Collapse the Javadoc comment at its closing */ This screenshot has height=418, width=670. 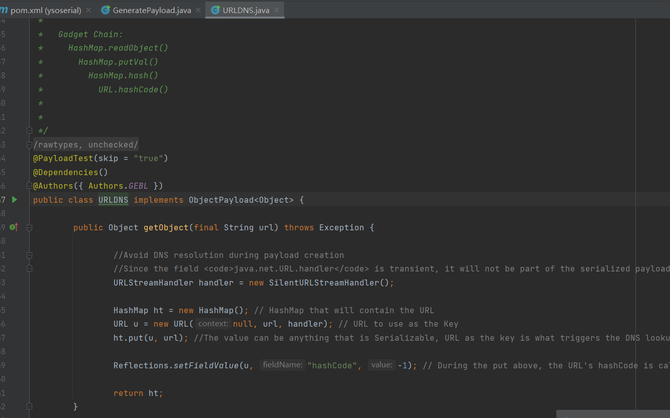pos(29,130)
